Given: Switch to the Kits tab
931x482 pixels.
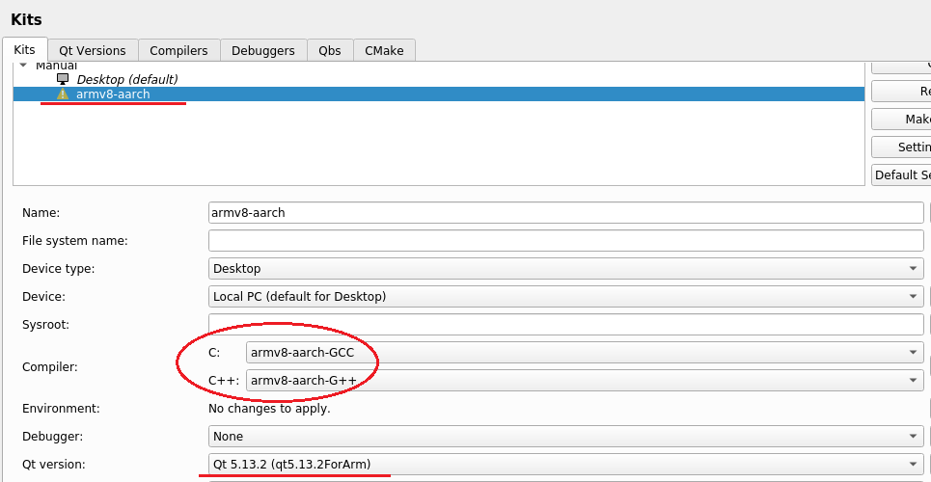Looking at the screenshot, I should coord(24,49).
